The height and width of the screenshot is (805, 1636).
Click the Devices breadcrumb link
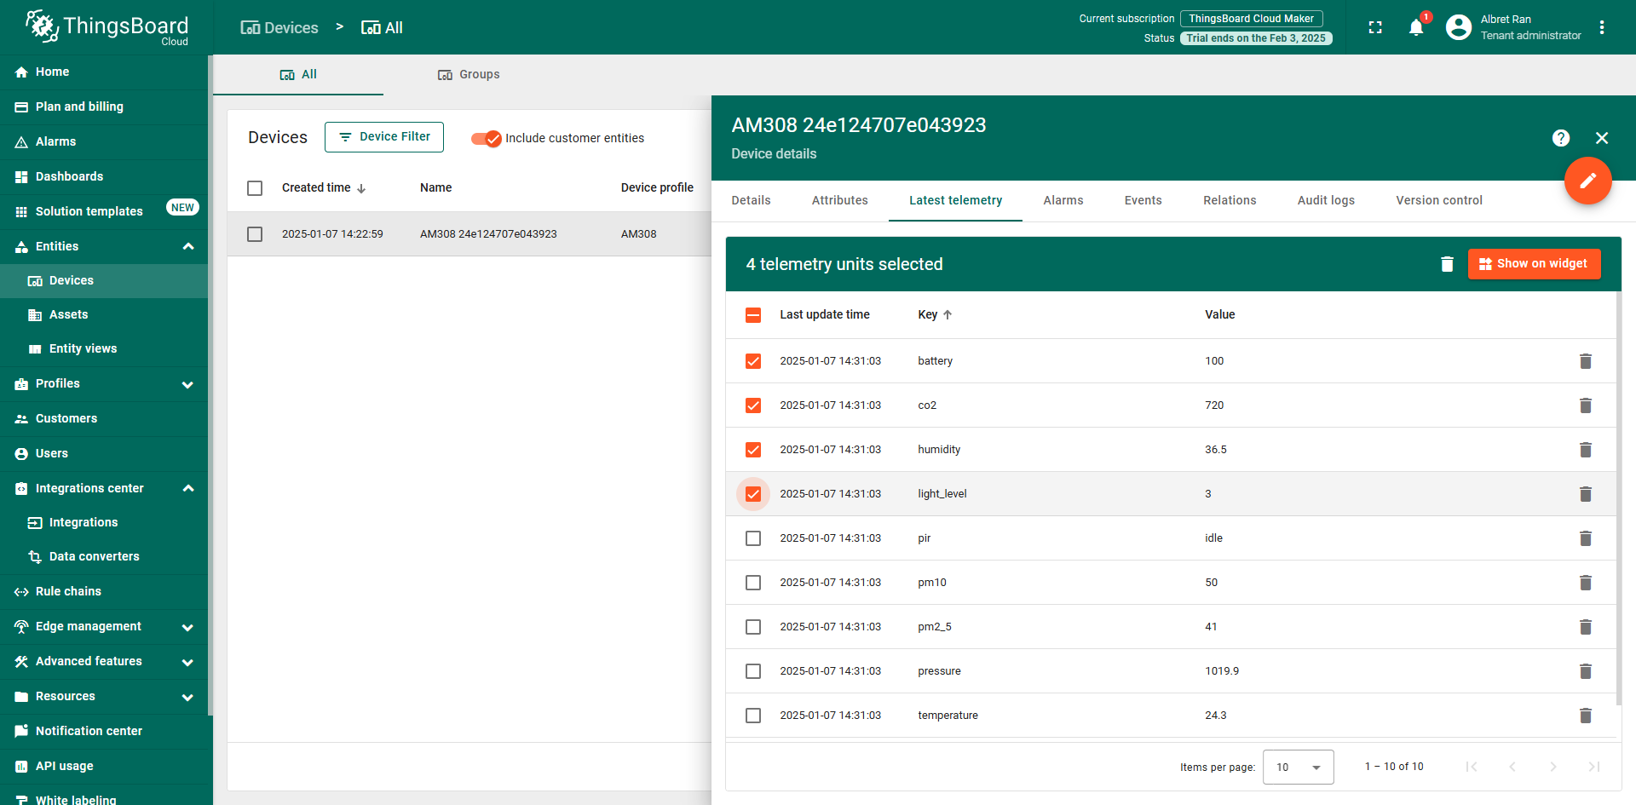[279, 28]
